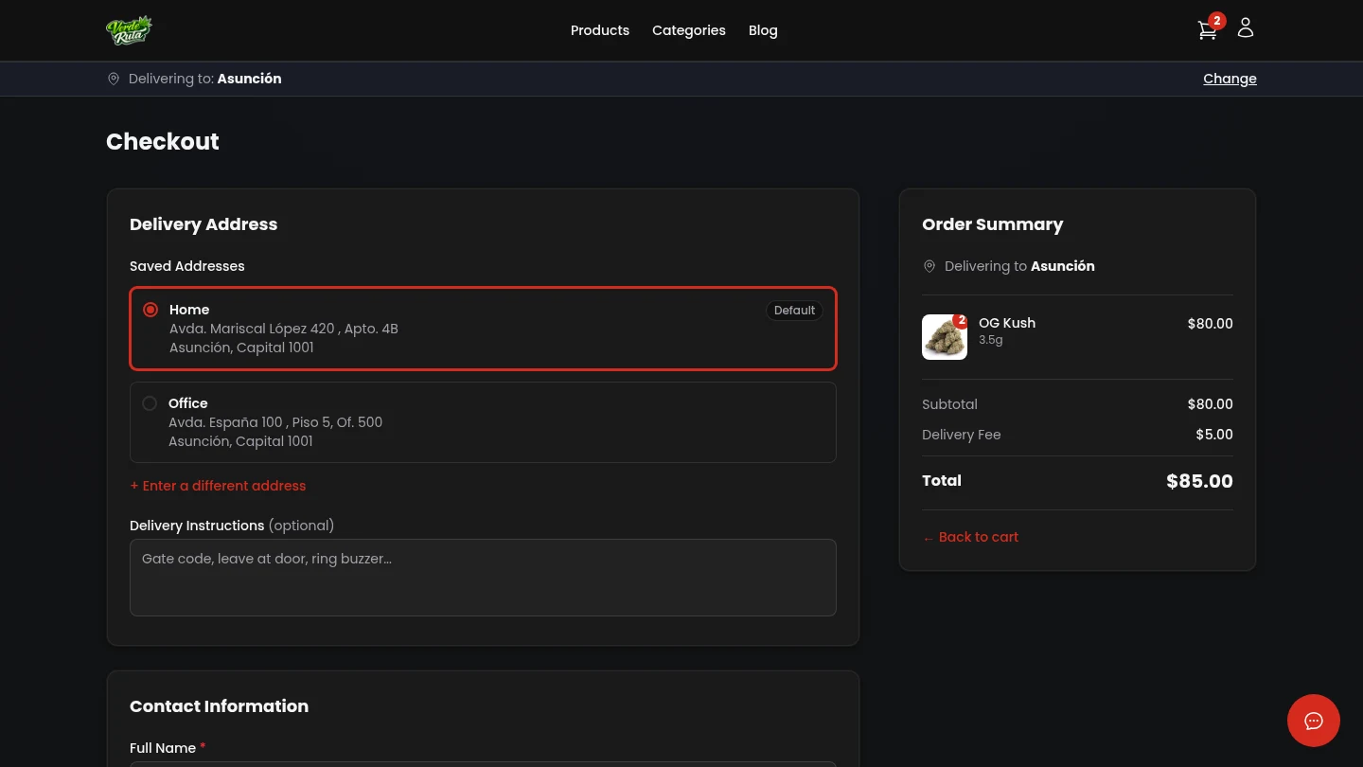Image resolution: width=1363 pixels, height=767 pixels.
Task: Click the Delivery Instructions text area
Action: [x=483, y=578]
